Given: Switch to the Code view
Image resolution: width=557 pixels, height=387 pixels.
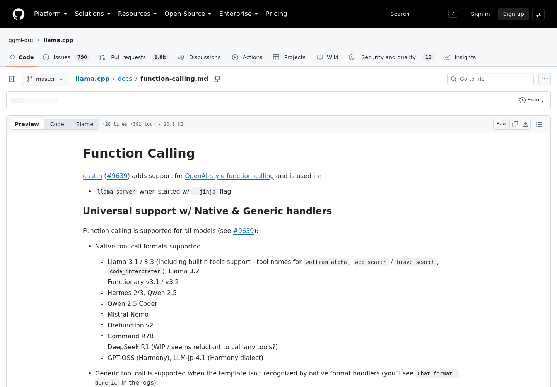Looking at the screenshot, I should pyautogui.click(x=57, y=124).
